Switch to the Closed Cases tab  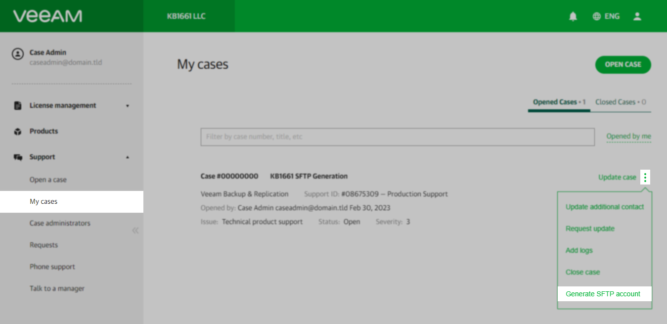click(621, 102)
